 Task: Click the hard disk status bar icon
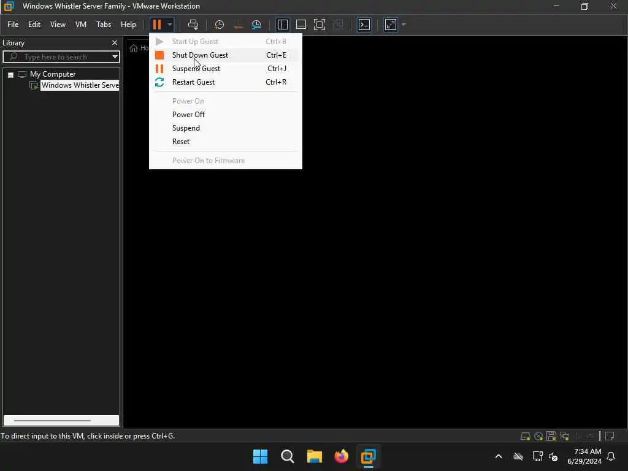pyautogui.click(x=525, y=436)
